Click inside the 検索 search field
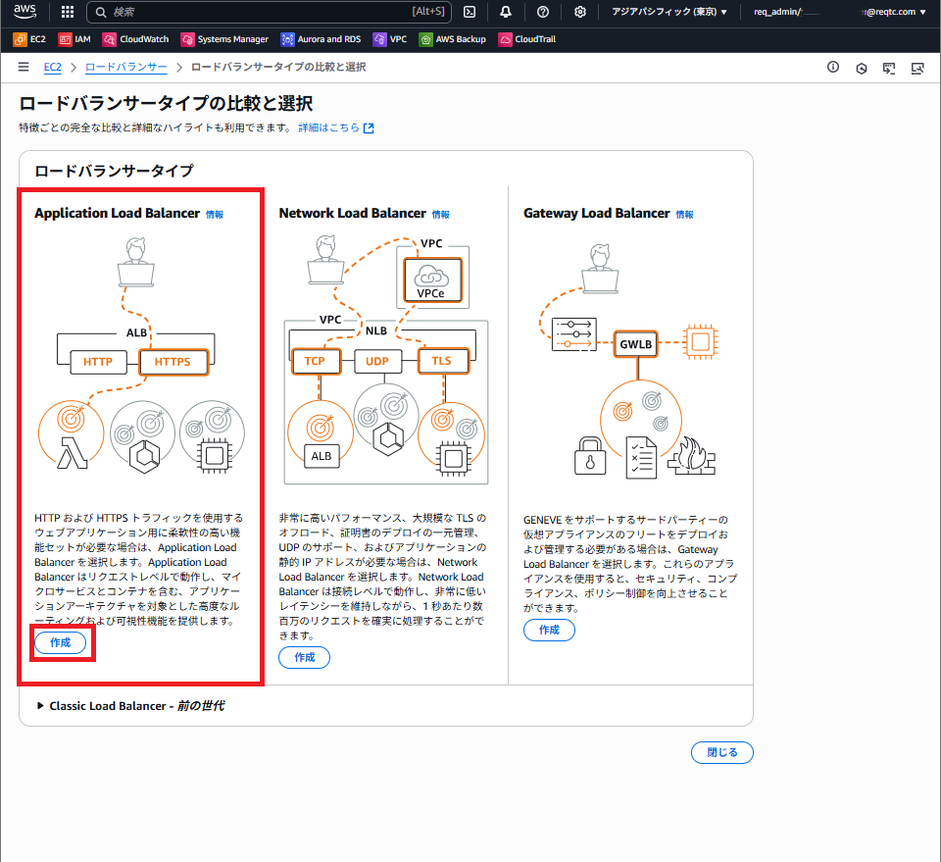 [x=269, y=12]
